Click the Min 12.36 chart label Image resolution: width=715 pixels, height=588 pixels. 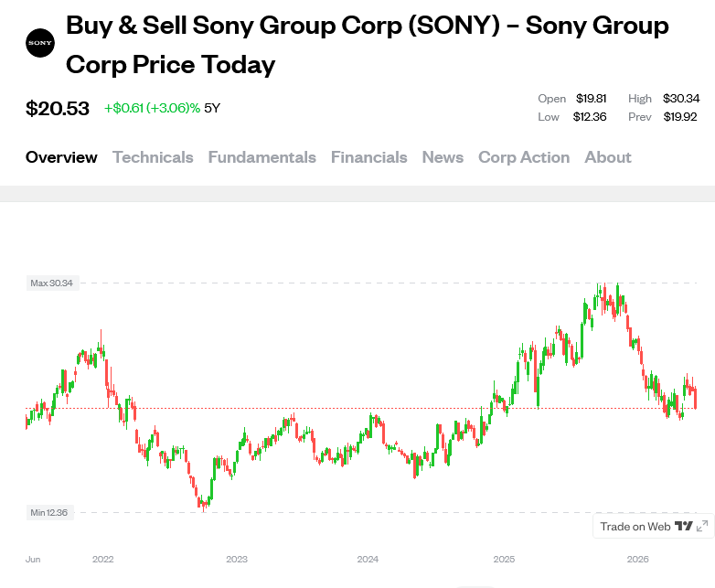pyautogui.click(x=49, y=512)
